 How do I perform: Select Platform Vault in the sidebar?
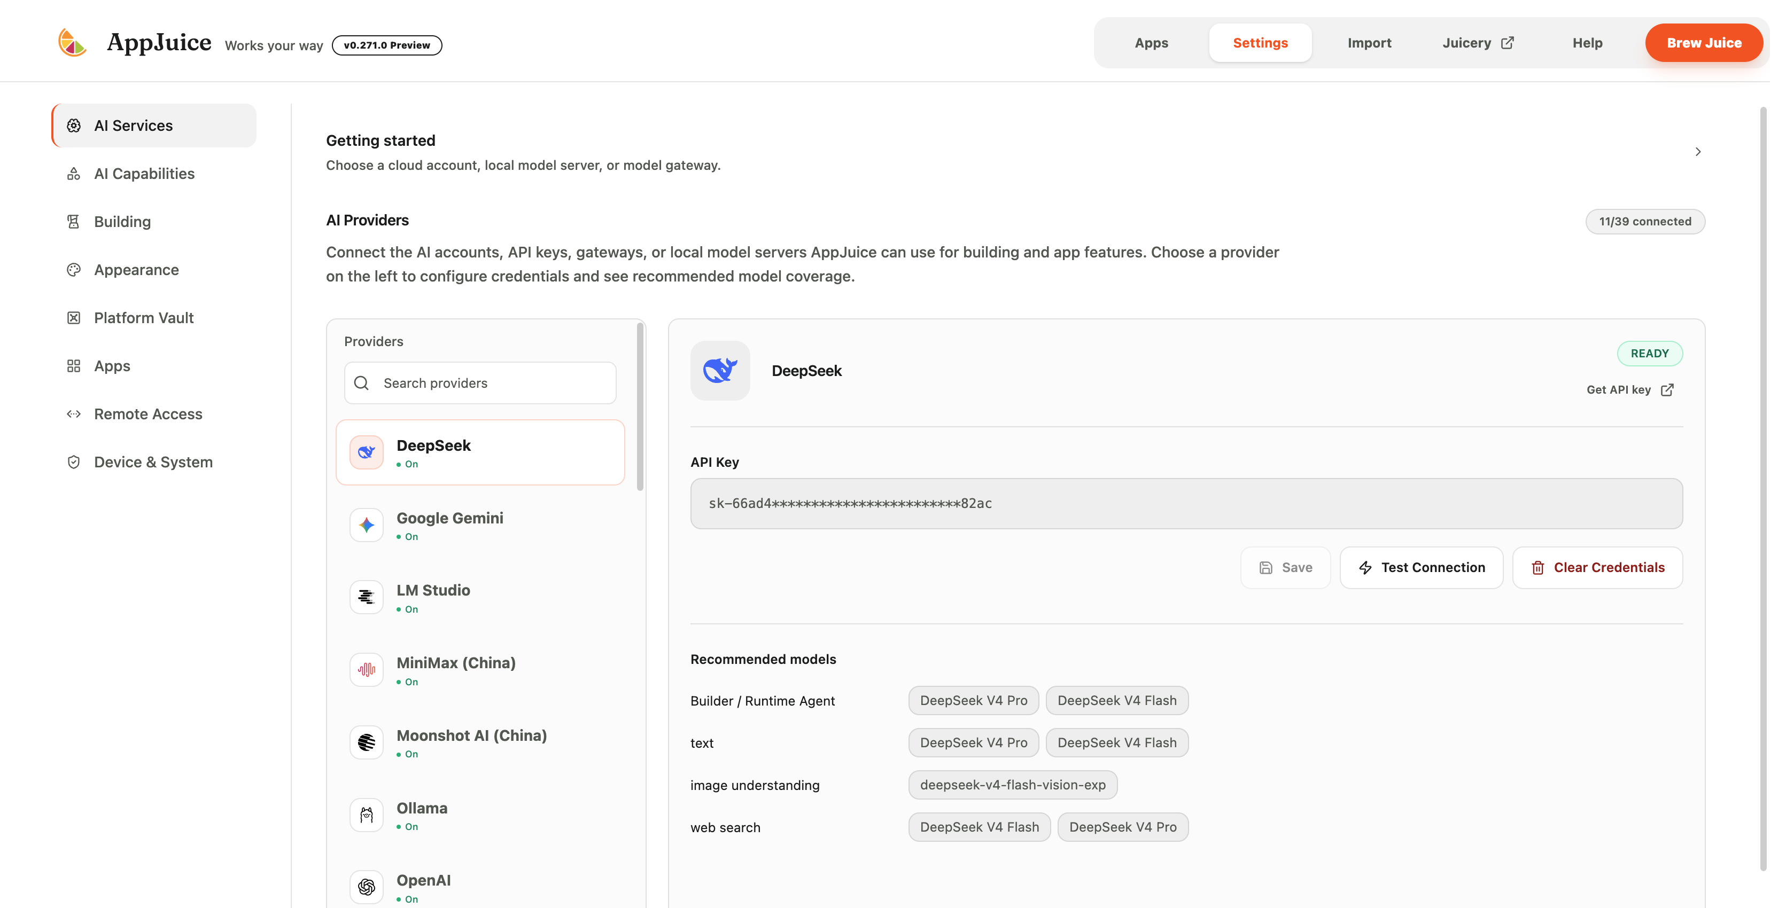[x=154, y=317]
